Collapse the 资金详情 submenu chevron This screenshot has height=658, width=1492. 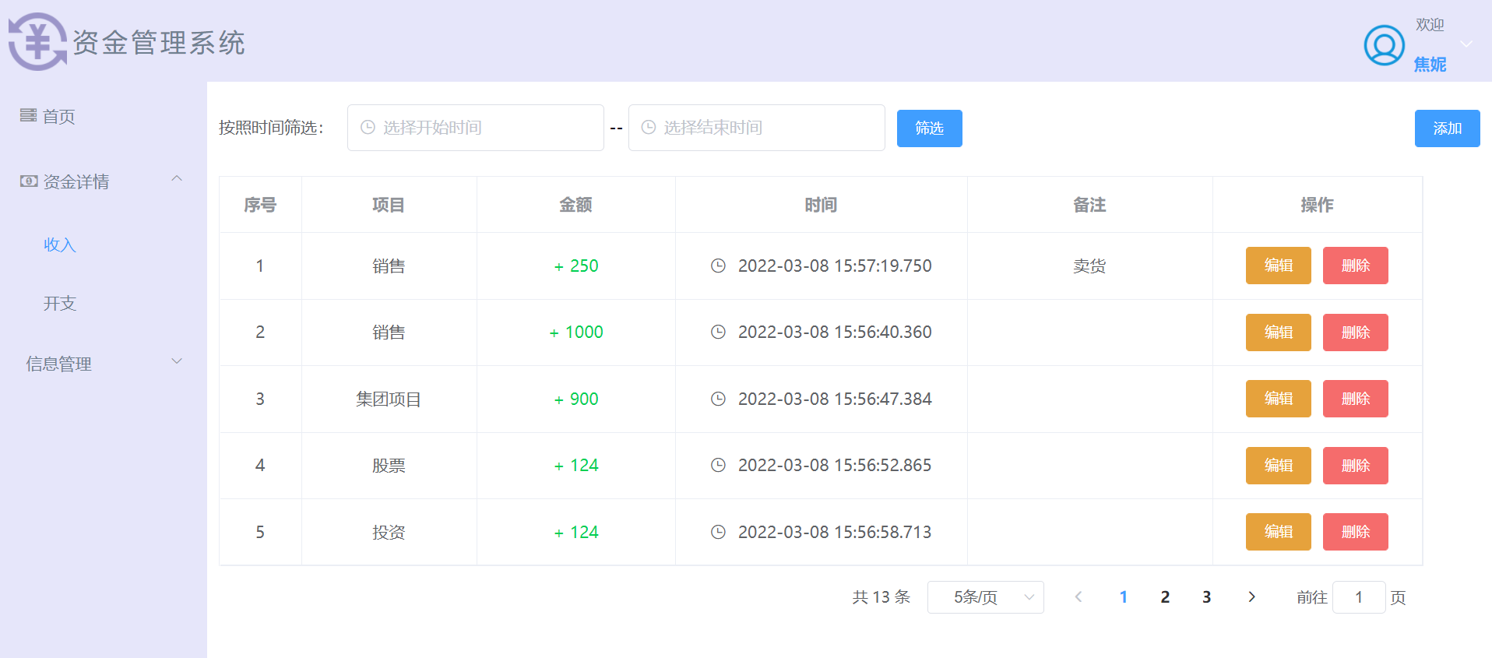tap(177, 178)
